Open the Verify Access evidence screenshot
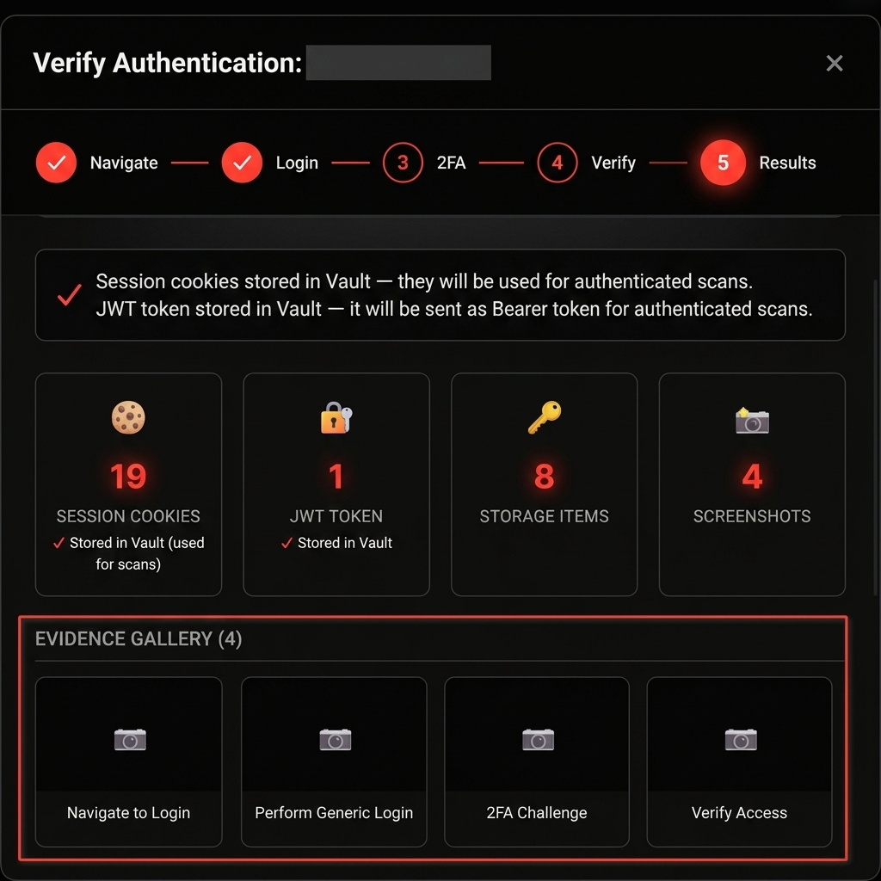The image size is (881, 881). (x=739, y=761)
